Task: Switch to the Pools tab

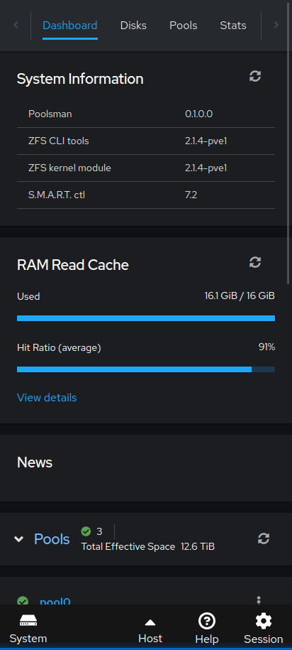Action: click(x=184, y=26)
